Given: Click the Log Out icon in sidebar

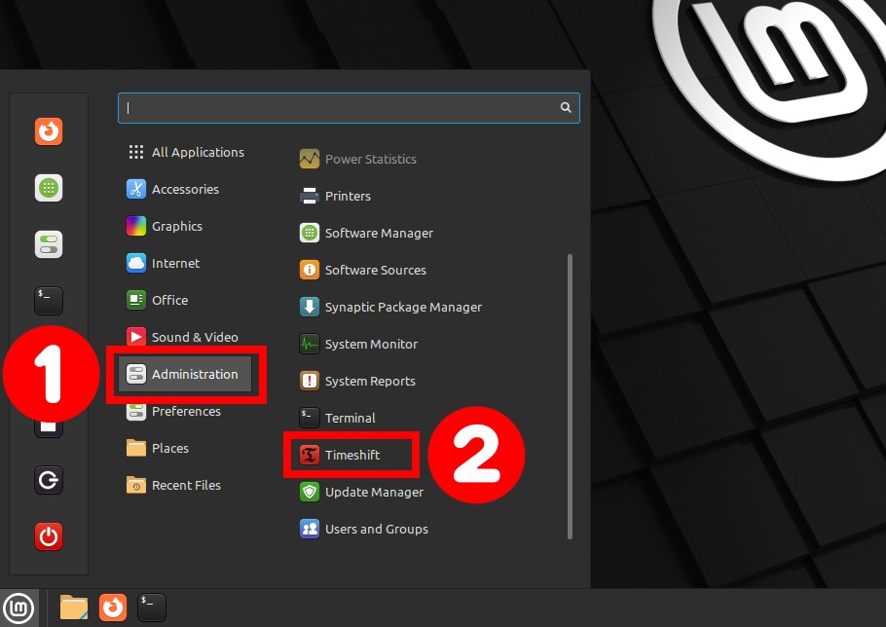Looking at the screenshot, I should tap(49, 480).
